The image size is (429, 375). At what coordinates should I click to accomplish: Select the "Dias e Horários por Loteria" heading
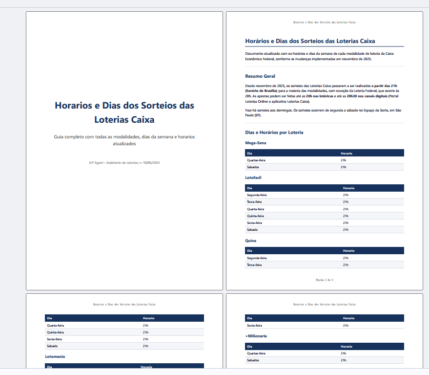coord(274,132)
